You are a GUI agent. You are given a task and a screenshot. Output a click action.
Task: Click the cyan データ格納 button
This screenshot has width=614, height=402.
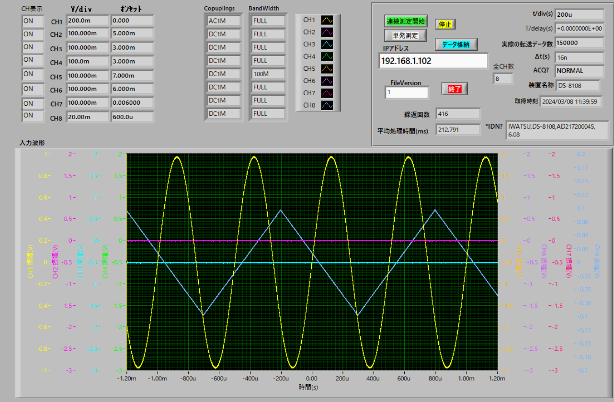[456, 44]
